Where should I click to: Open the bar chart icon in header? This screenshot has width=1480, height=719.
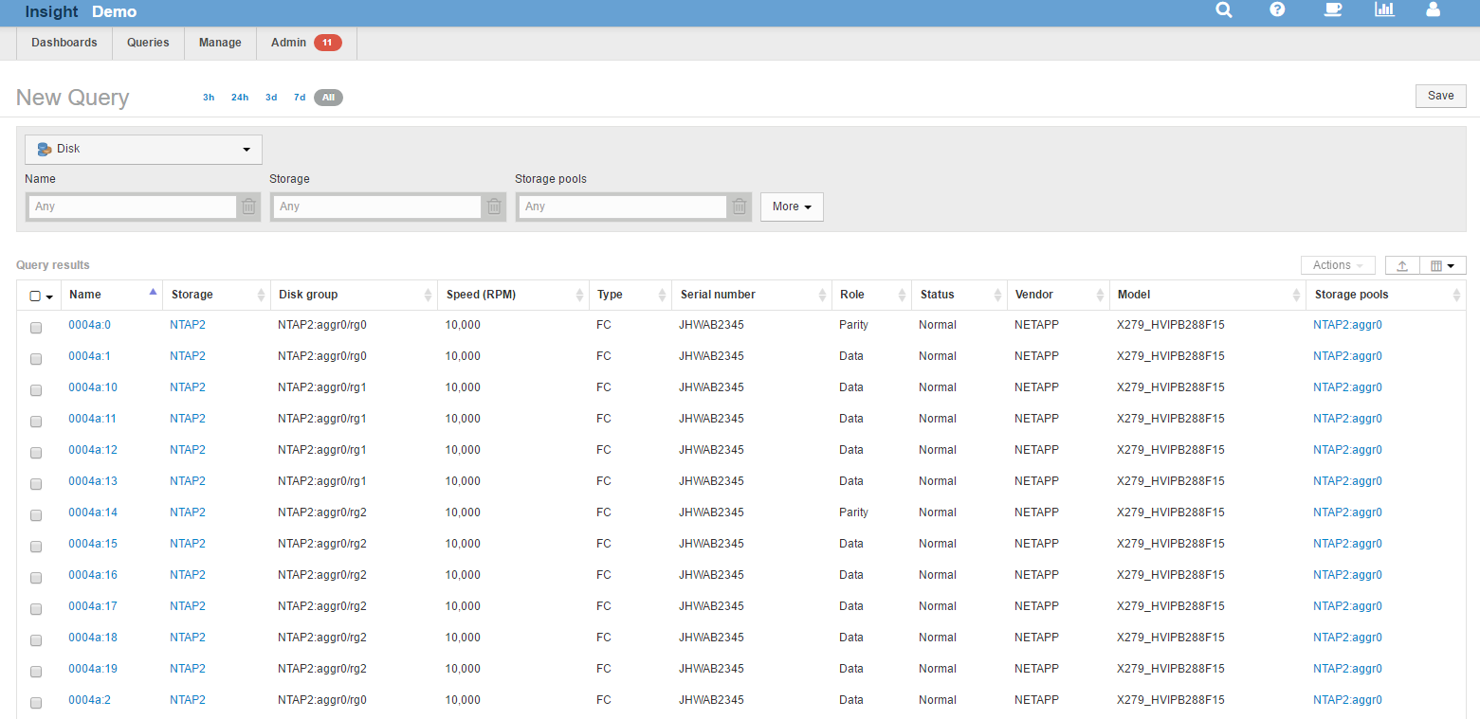1384,10
